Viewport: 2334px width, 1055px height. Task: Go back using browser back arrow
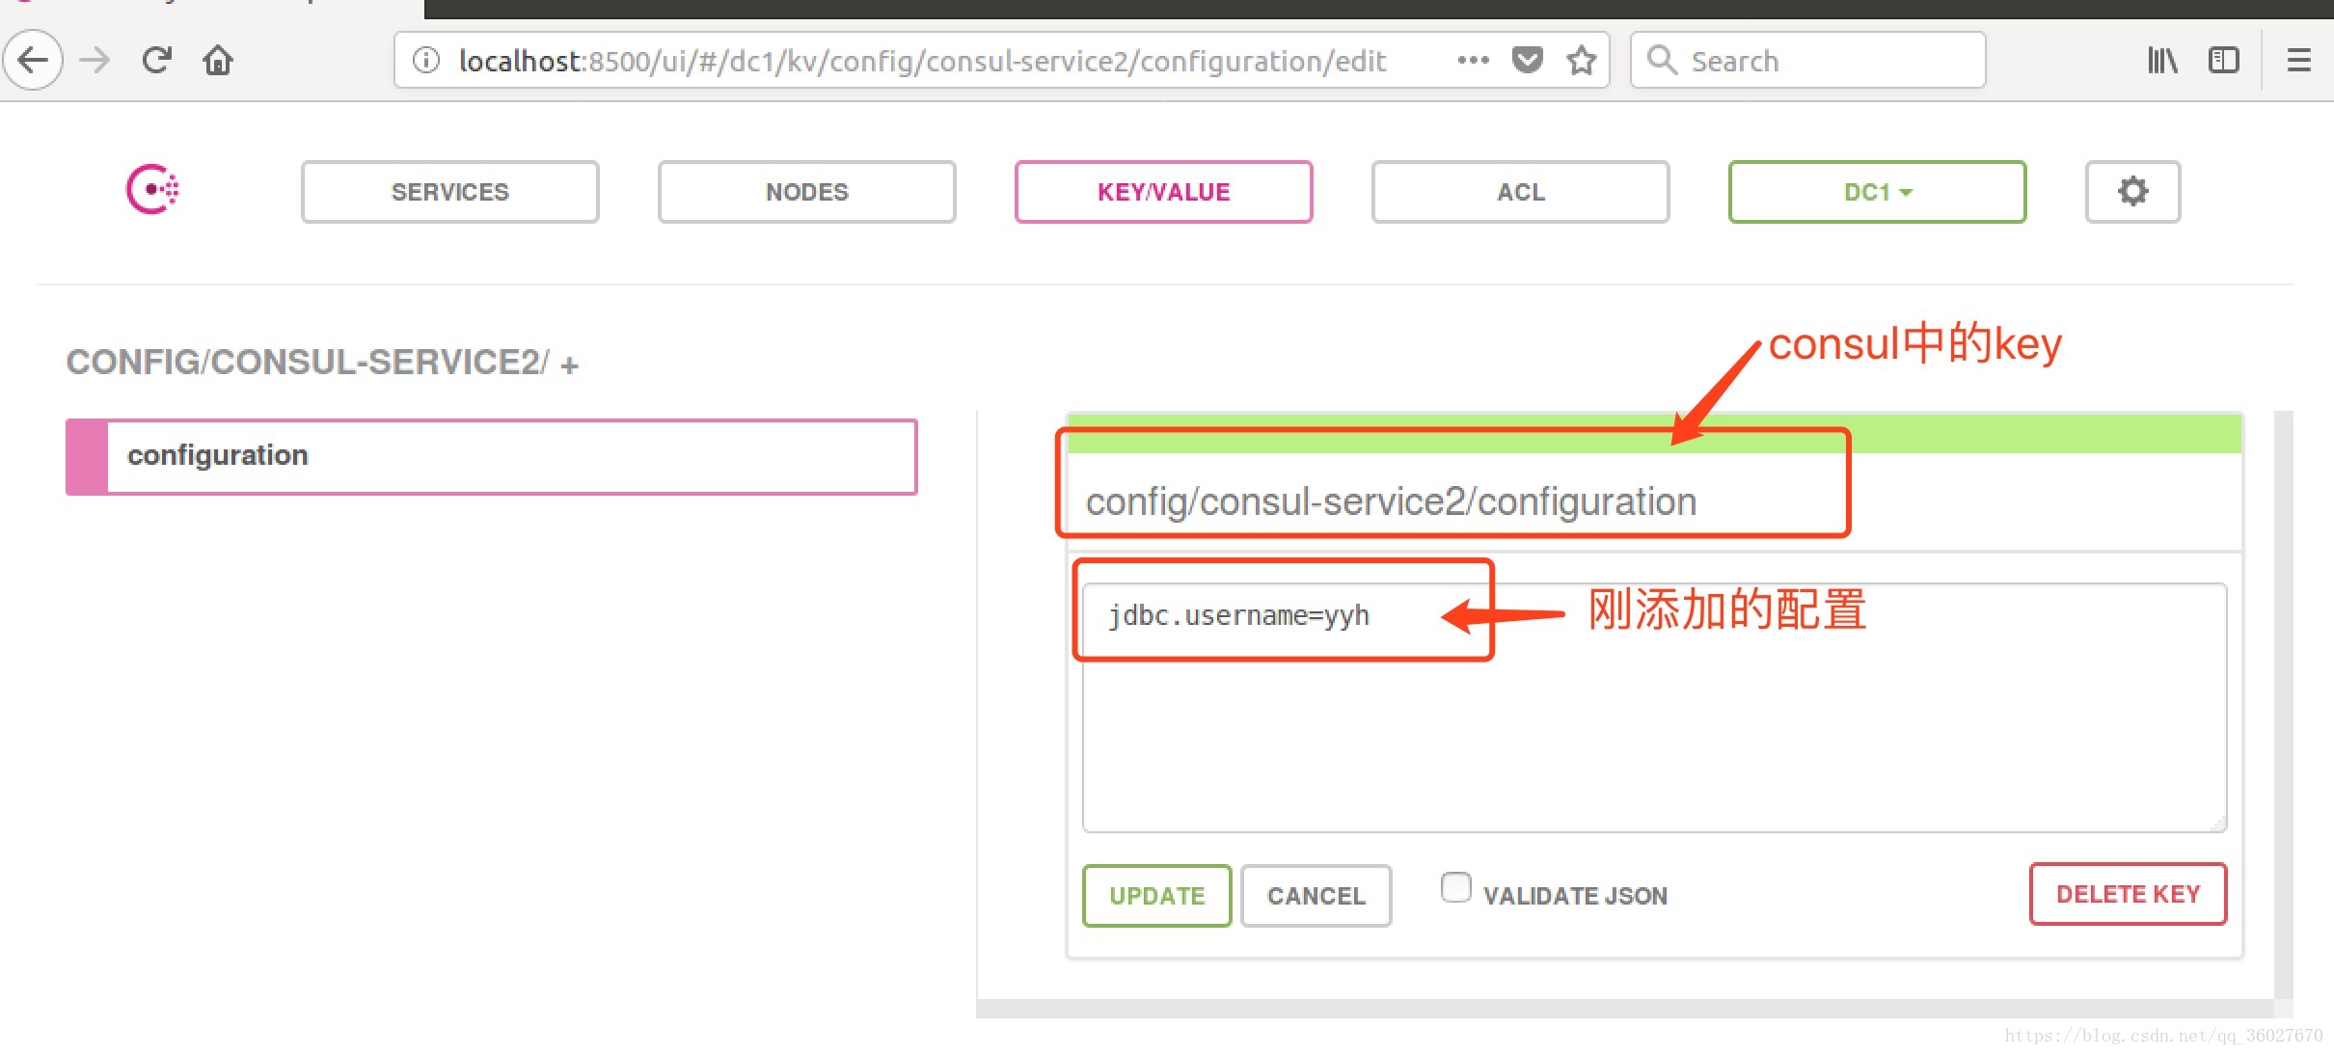pos(34,61)
